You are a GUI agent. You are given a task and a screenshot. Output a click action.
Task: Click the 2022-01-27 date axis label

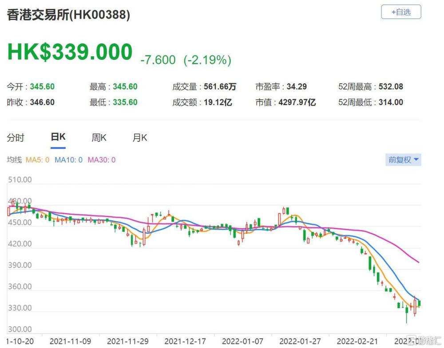tap(300, 341)
